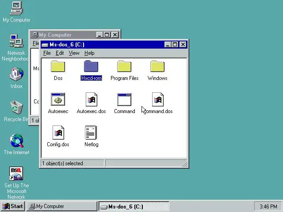Screen dimensions: 283x212
Task: Open the Help menu
Action: (x=89, y=53)
